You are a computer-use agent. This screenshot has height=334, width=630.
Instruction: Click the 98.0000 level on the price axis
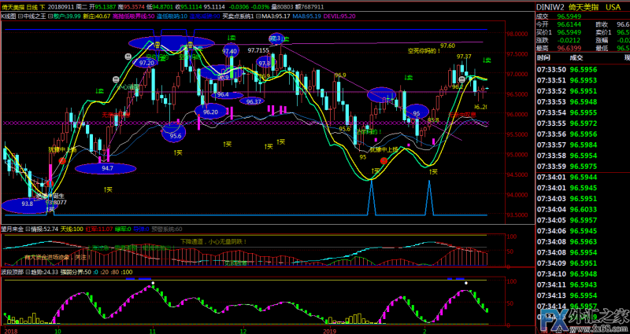coord(517,34)
